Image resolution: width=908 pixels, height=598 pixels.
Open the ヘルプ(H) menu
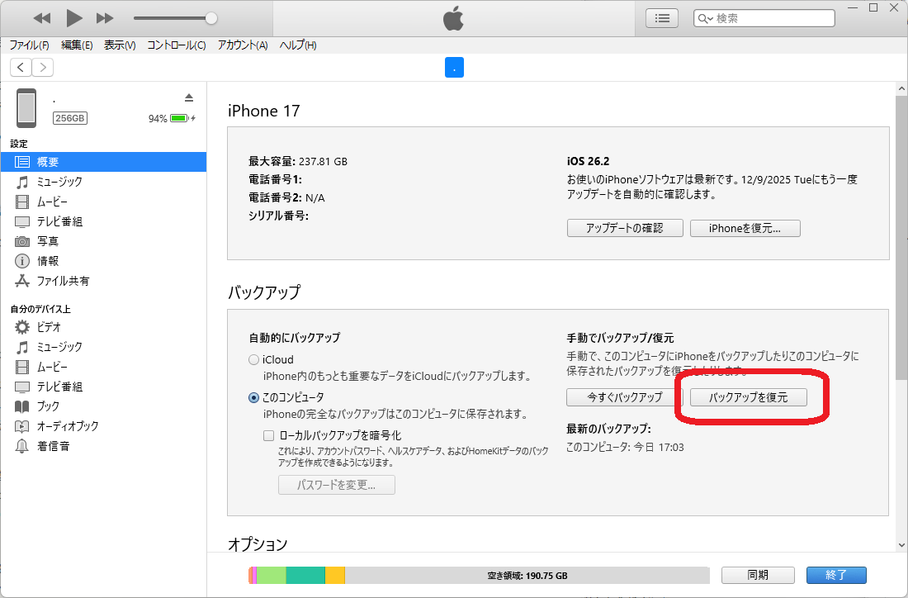click(298, 45)
